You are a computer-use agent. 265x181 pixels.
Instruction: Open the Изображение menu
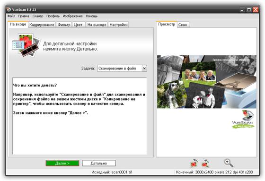pos(72,16)
